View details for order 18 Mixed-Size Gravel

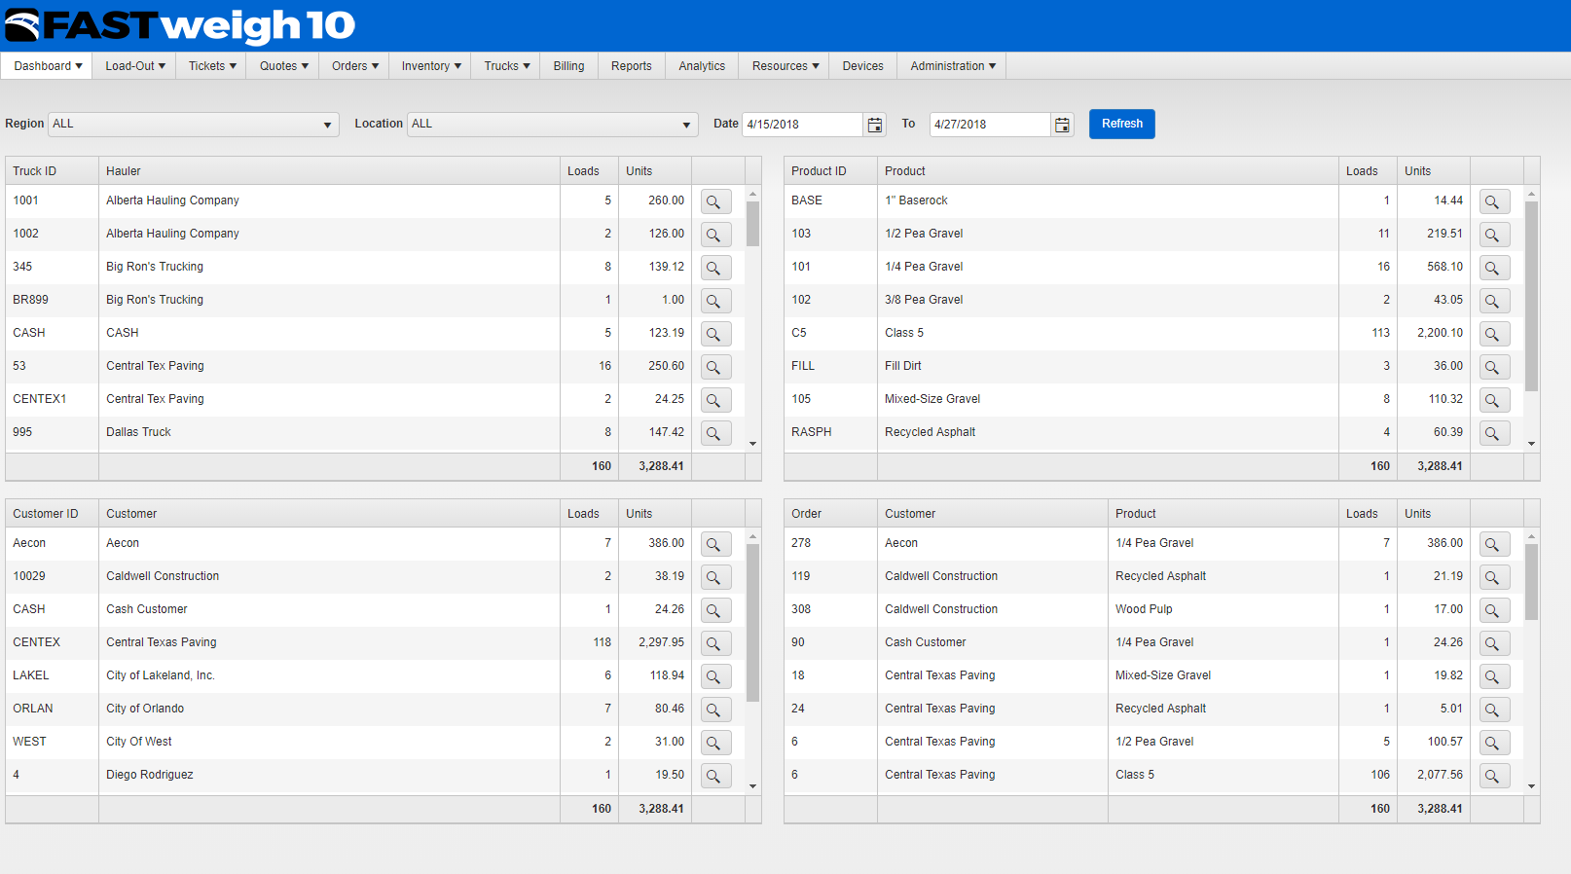tap(1494, 676)
